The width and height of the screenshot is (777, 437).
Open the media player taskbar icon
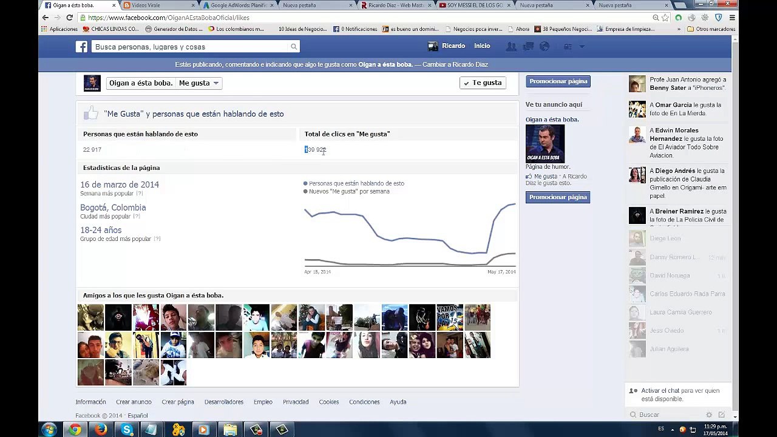[203, 430]
